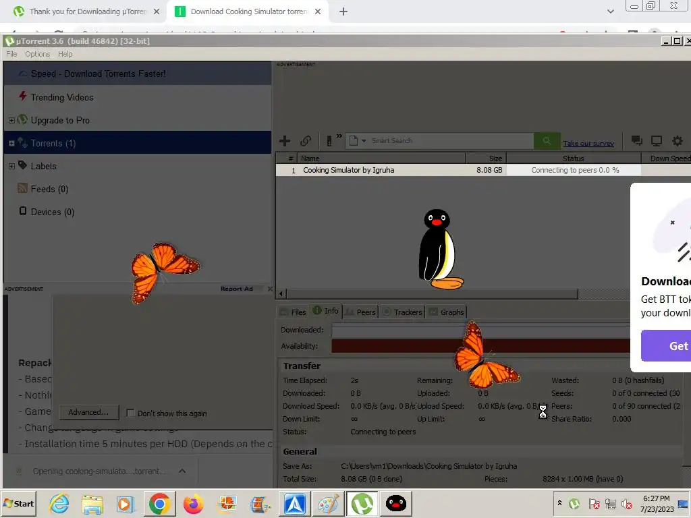Open Windows Media Player taskbar icon
This screenshot has width=691, height=518.
(125, 504)
